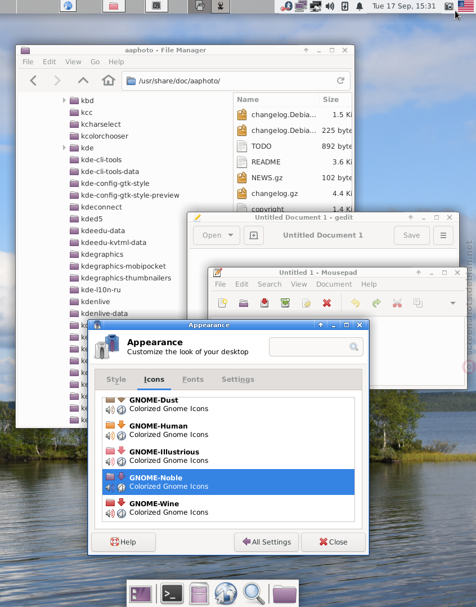Redo in Mousepad toolbar

pos(376,303)
